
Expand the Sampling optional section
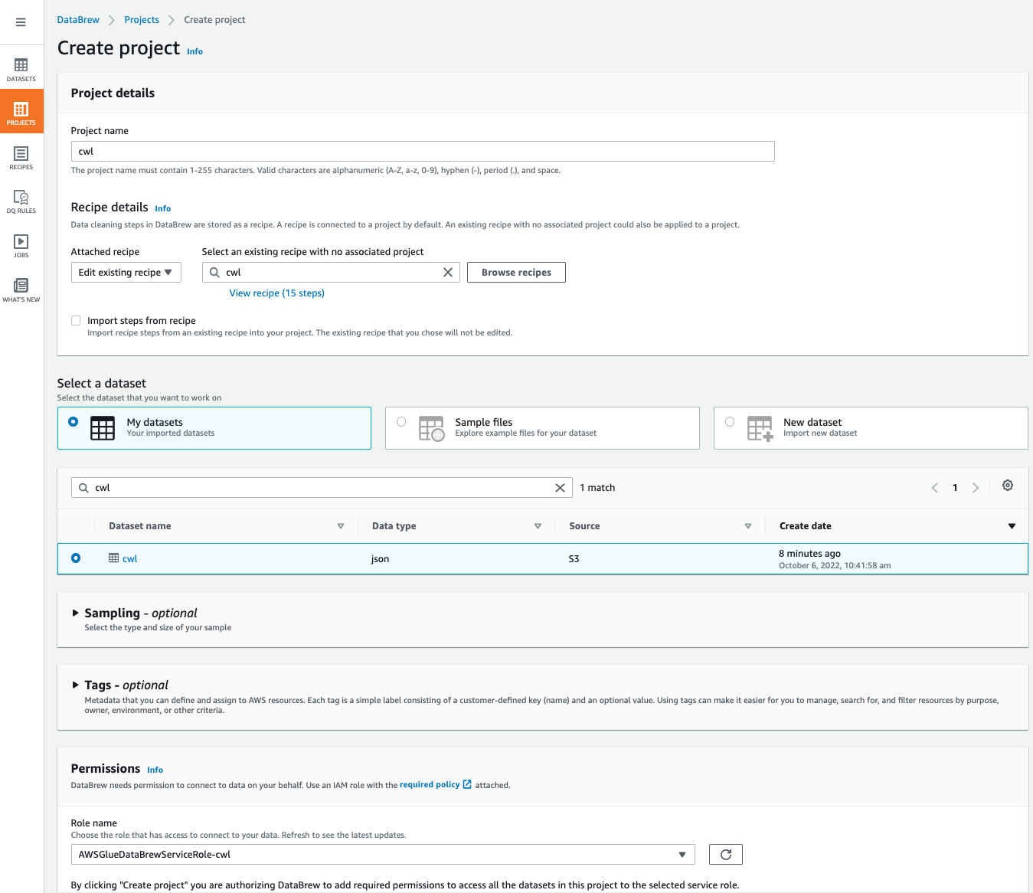pyautogui.click(x=75, y=613)
